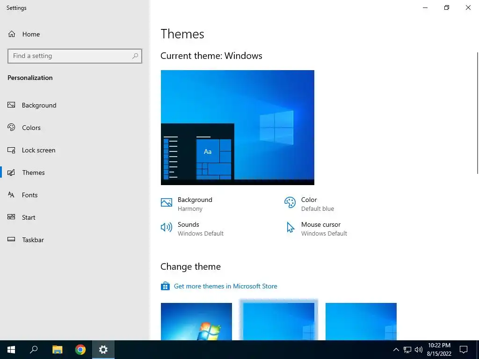The width and height of the screenshot is (479, 359).
Task: Open Fonts settings page
Action: pyautogui.click(x=74, y=195)
